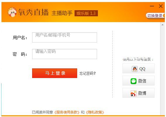Click the 用户名: label

click(x=20, y=38)
